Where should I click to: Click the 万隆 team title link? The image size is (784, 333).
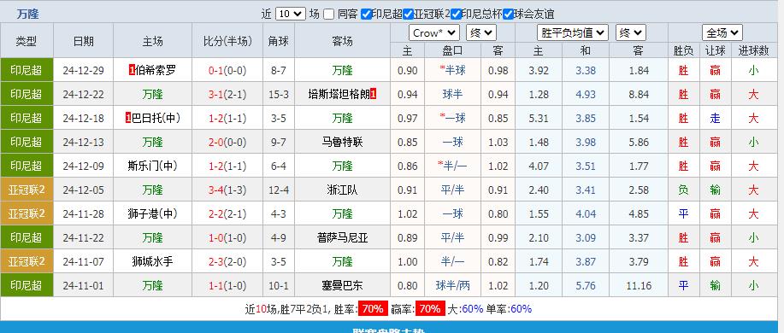pyautogui.click(x=27, y=14)
